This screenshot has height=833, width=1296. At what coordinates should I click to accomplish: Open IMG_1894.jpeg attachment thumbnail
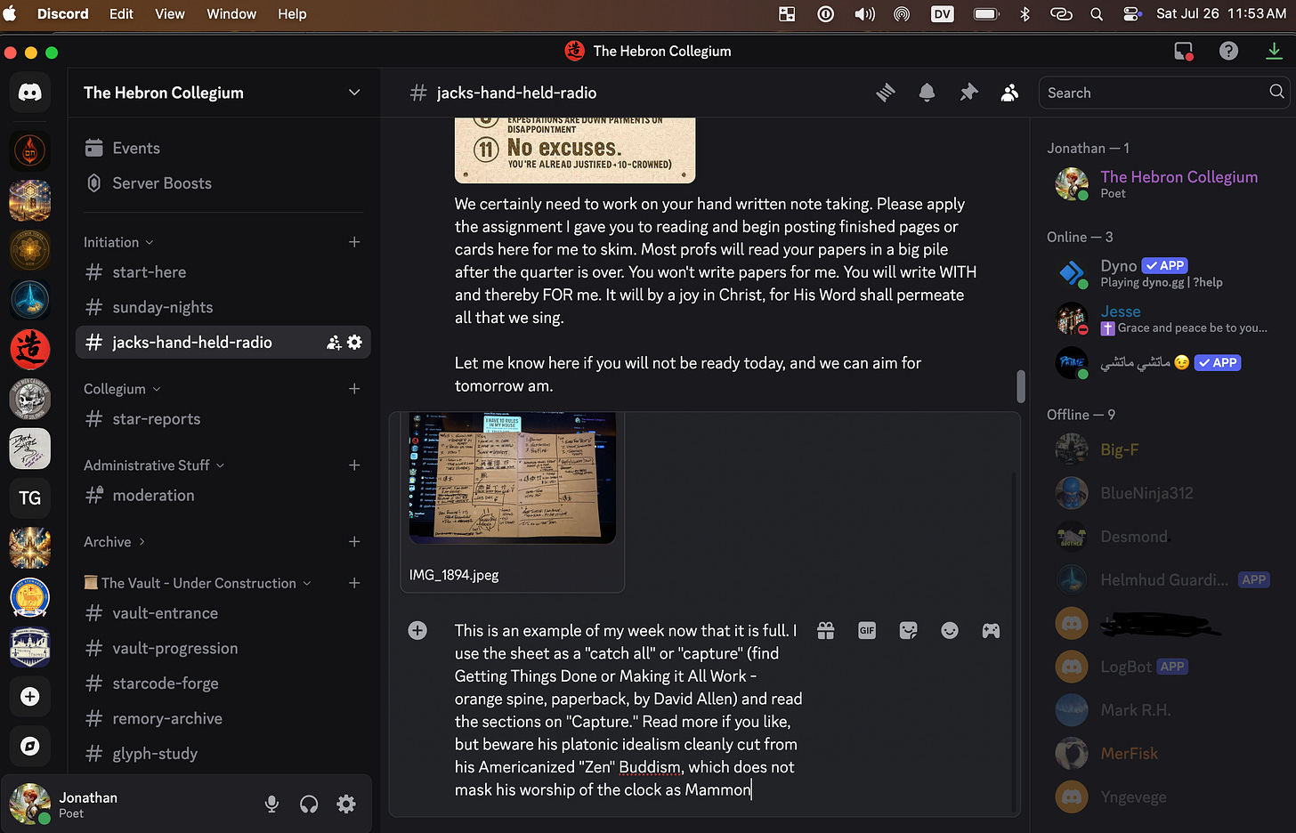512,477
